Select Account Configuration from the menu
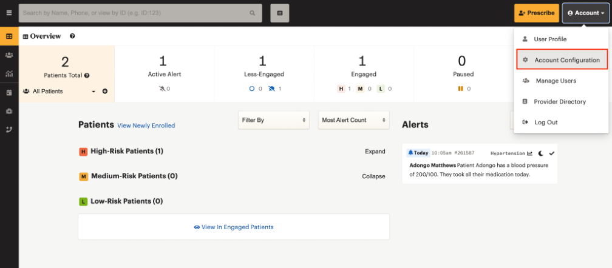Viewport: 612px width, 268px height. click(562, 60)
